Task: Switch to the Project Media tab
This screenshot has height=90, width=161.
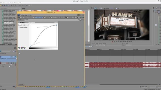Action: click(3, 44)
